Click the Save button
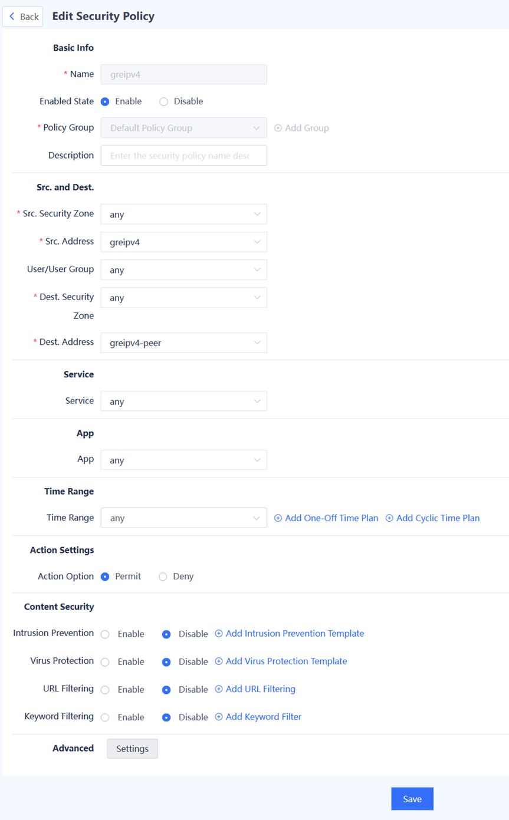This screenshot has height=820, width=509. coord(412,799)
